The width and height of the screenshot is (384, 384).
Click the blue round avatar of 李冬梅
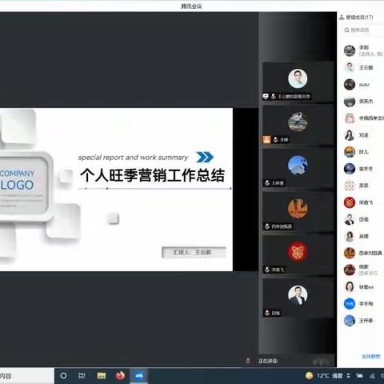point(350,304)
